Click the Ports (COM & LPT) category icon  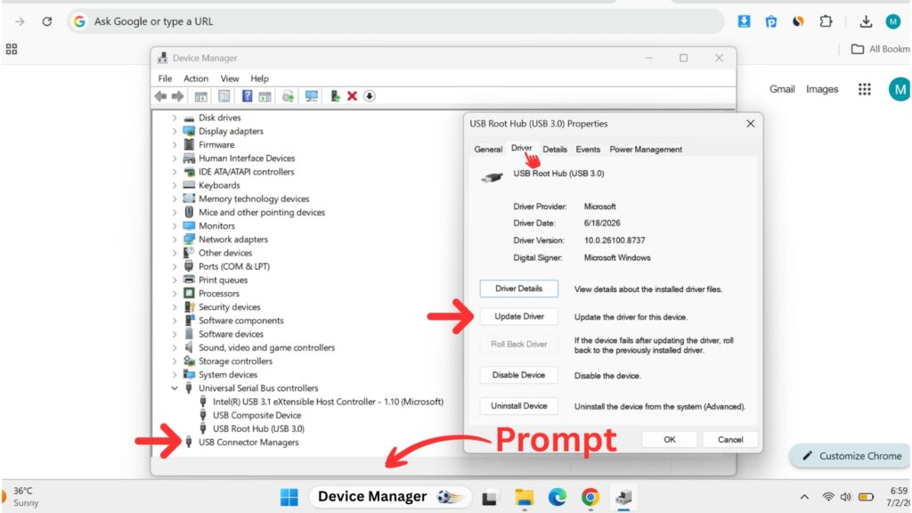click(189, 265)
